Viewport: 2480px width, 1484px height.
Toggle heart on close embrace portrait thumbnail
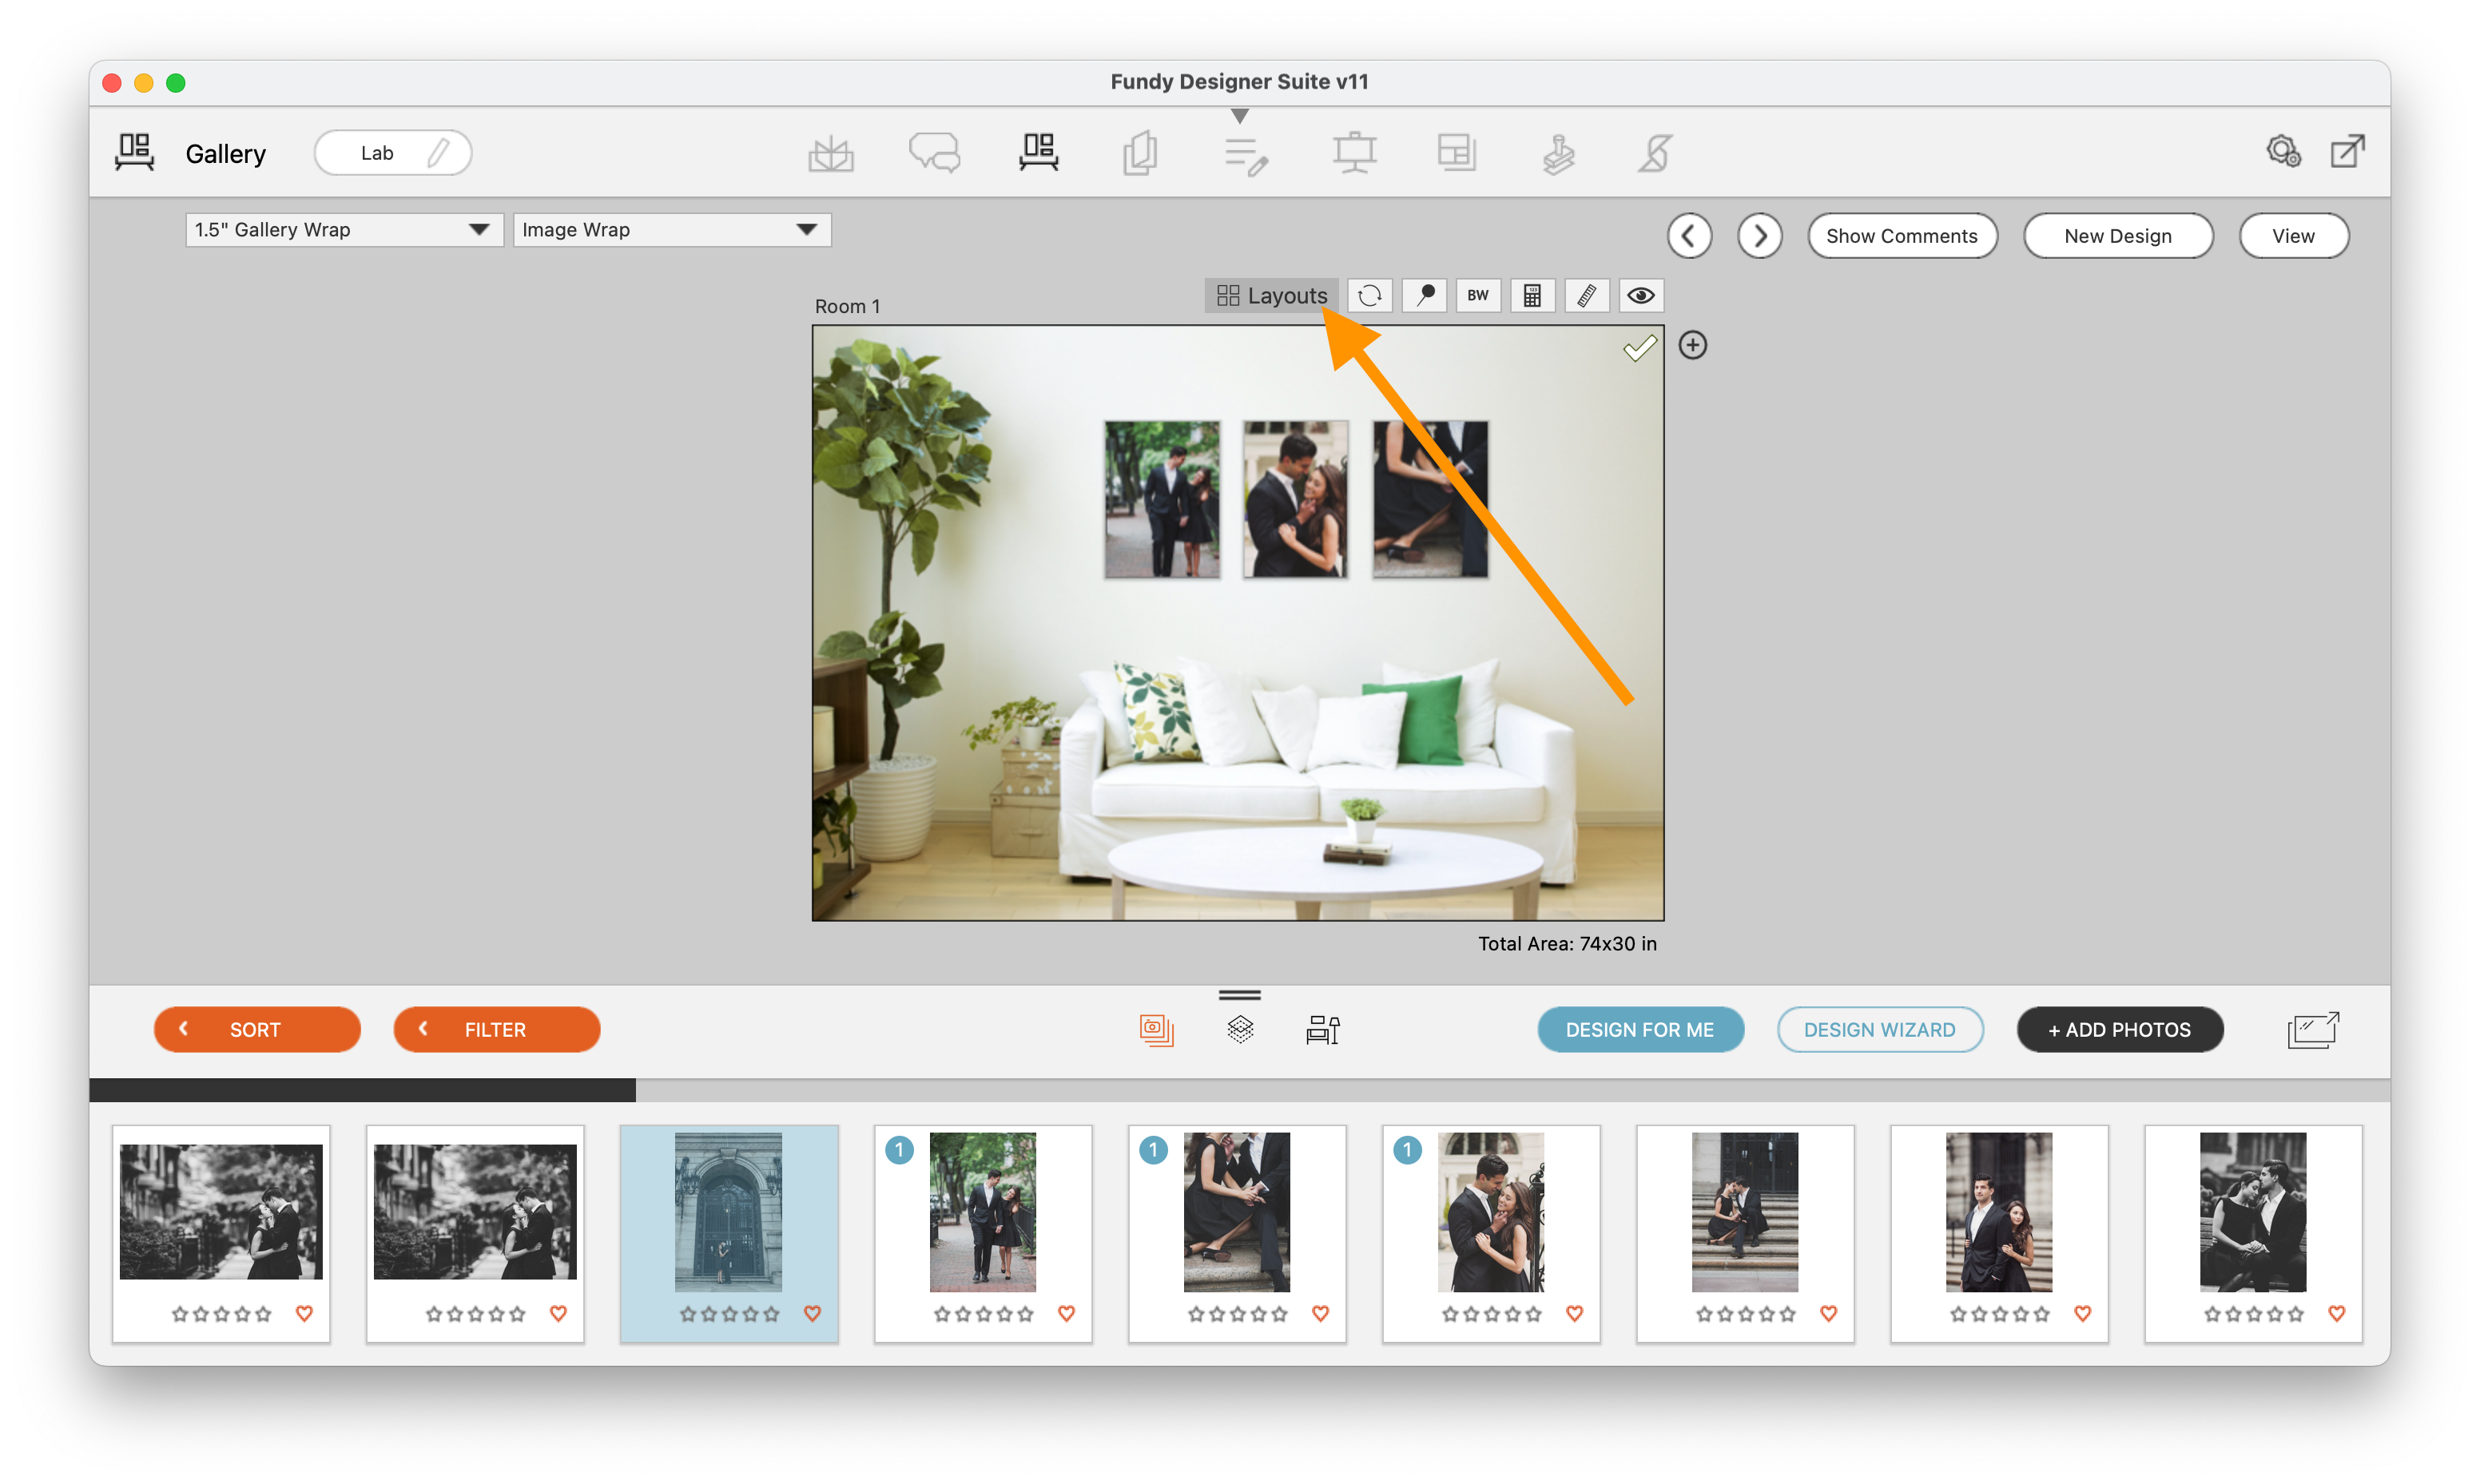tap(1574, 1313)
